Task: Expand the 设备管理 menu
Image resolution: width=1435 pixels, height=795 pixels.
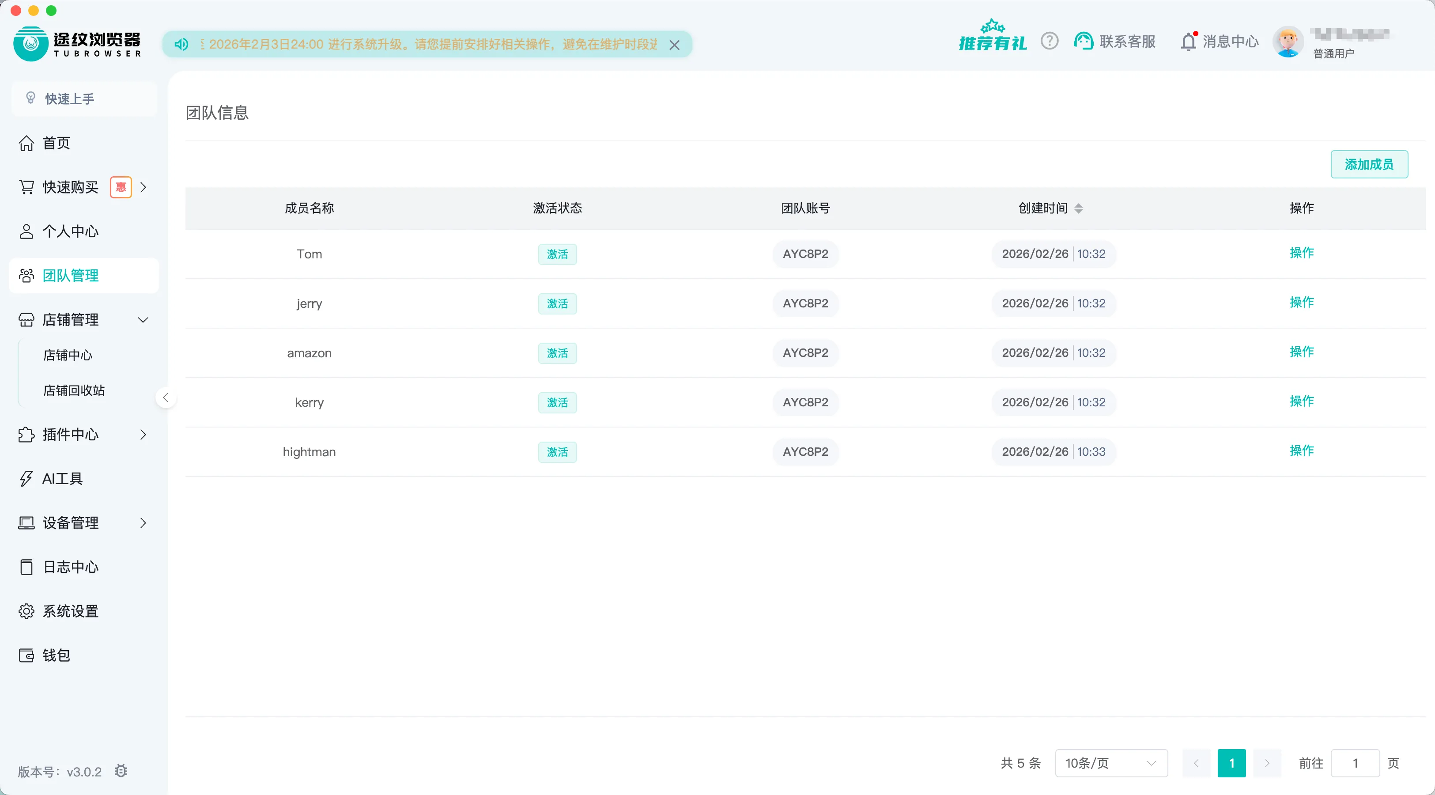Action: click(x=143, y=522)
